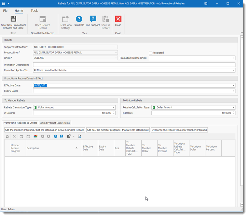
Task: Click the print preview magnifier icon in grid toolbar
Action: tap(79, 136)
